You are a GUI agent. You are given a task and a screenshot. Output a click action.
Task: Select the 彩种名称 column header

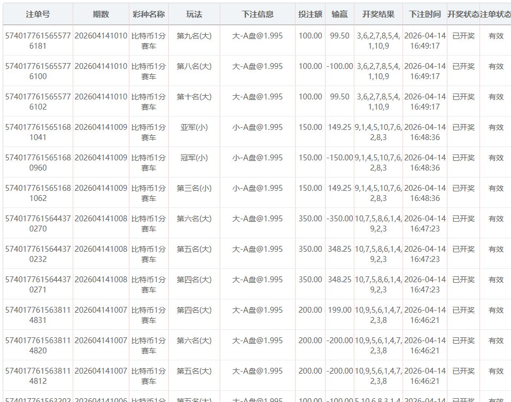(149, 14)
